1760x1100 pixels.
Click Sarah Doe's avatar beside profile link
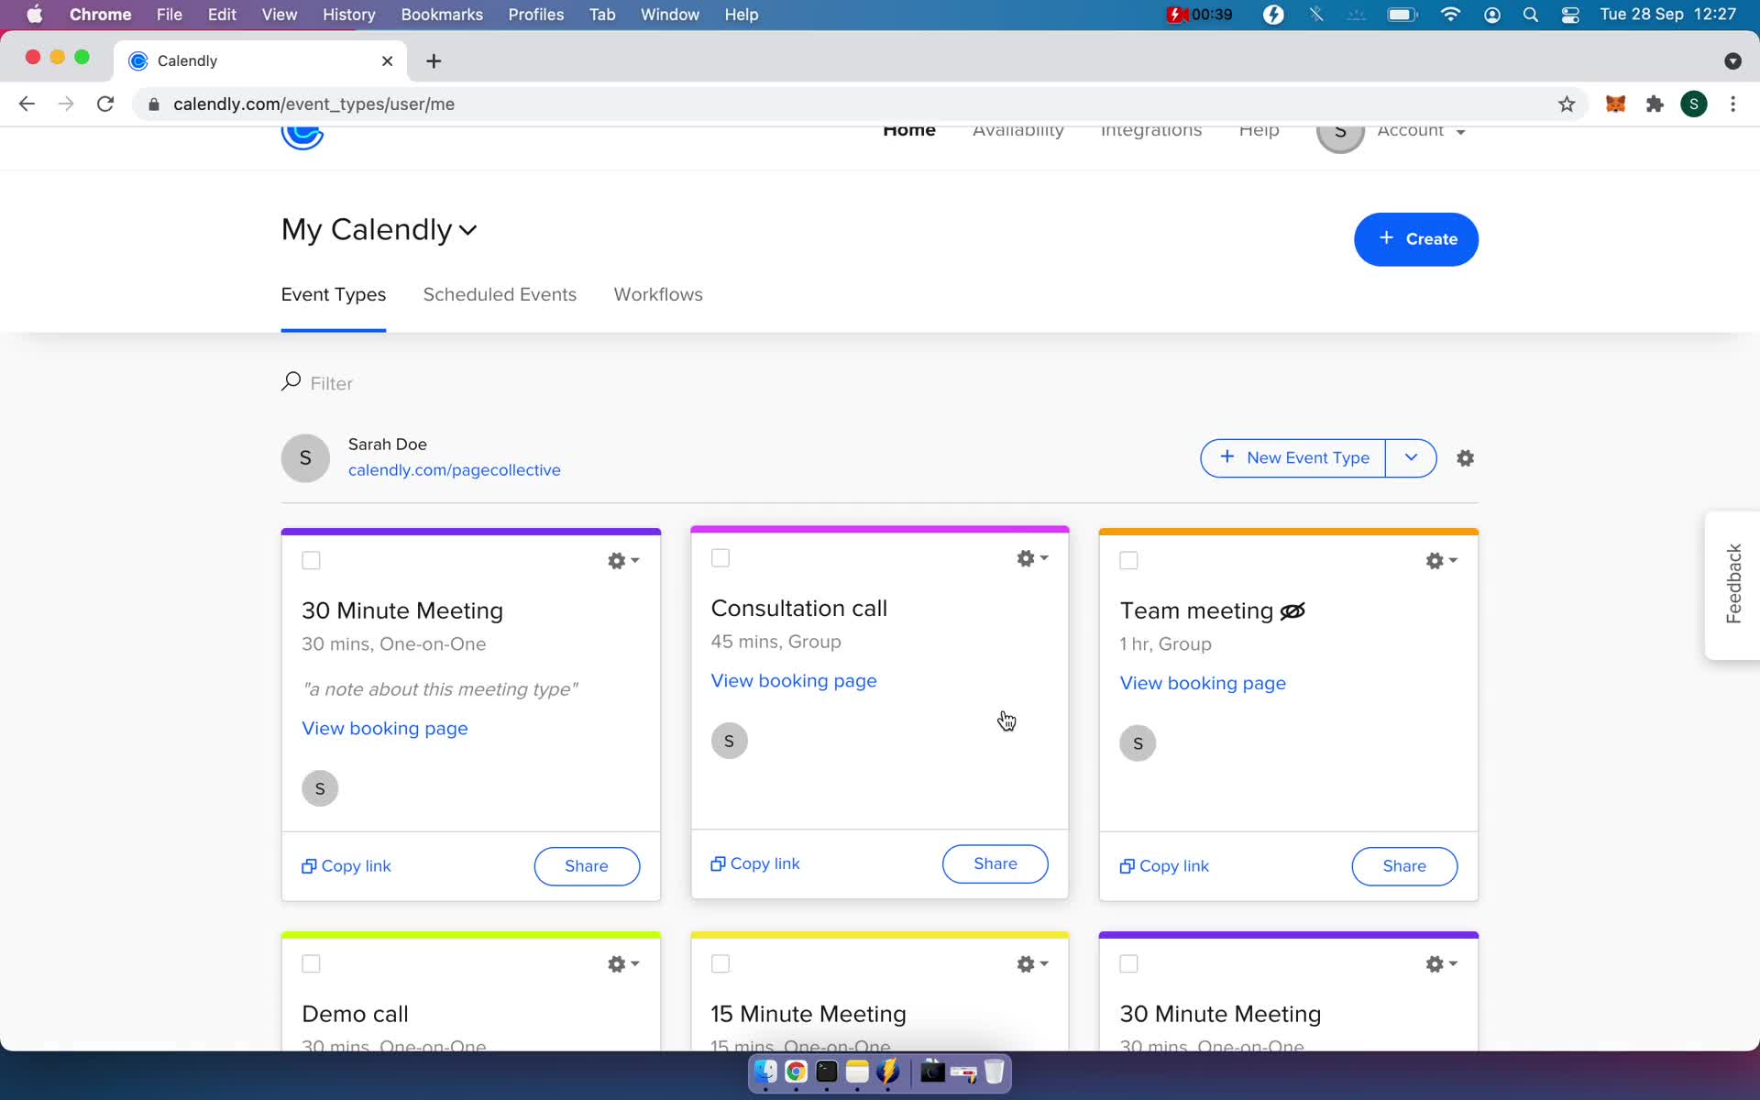point(305,457)
